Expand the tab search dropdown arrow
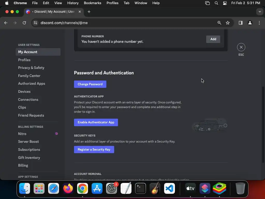This screenshot has width=265, height=199. click(x=260, y=12)
